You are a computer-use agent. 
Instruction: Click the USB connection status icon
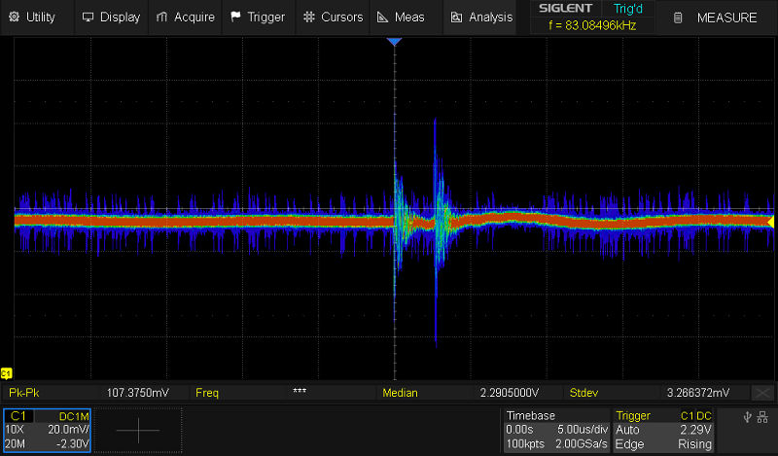point(747,417)
